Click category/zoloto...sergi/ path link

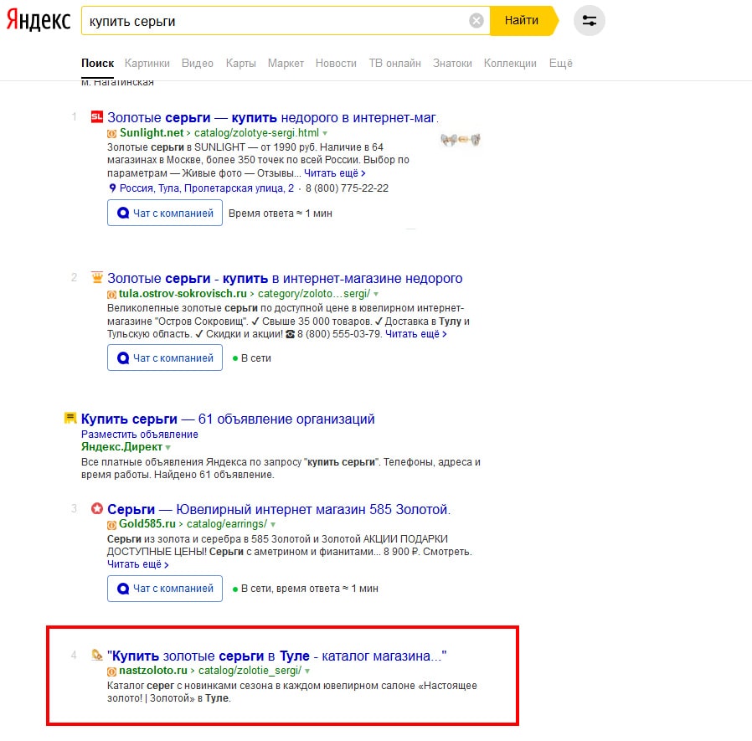314,293
